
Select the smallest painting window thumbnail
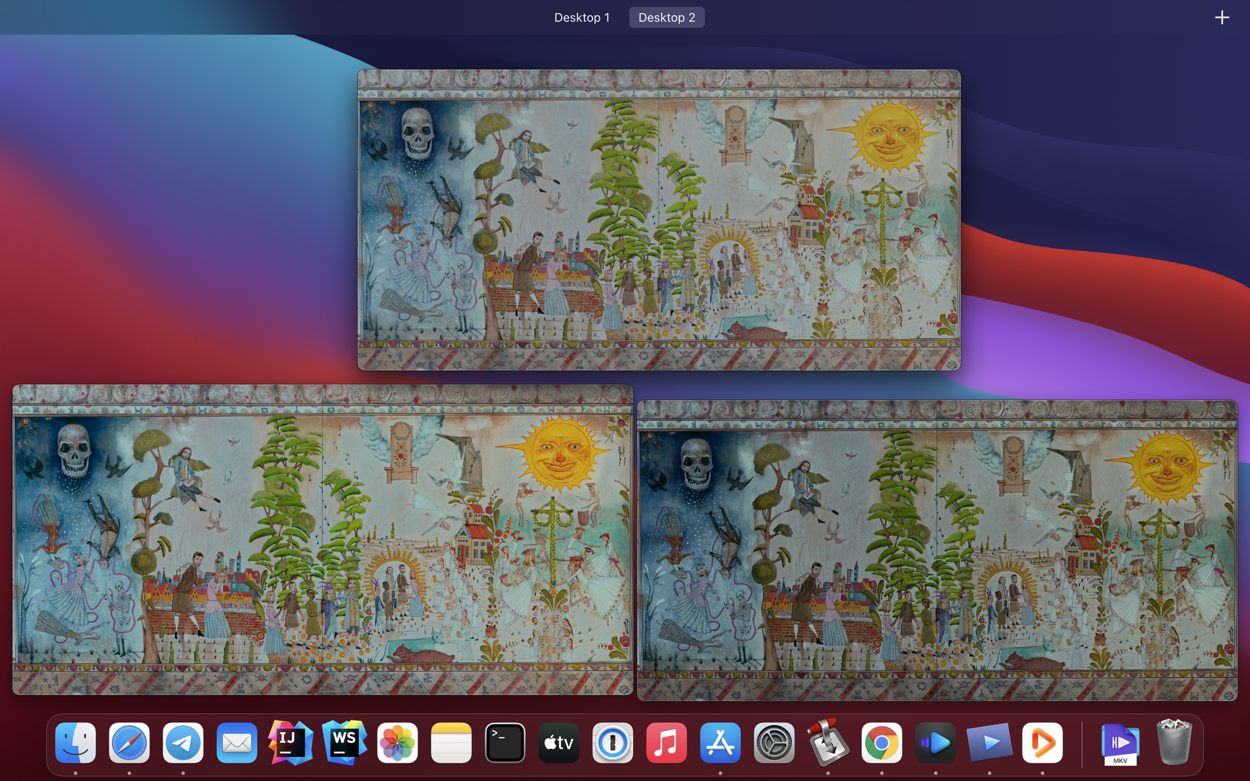tap(659, 220)
